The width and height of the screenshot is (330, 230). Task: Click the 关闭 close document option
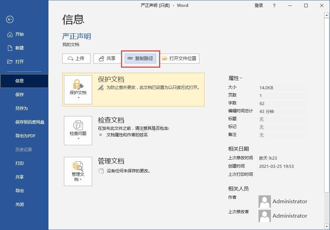tap(20, 204)
